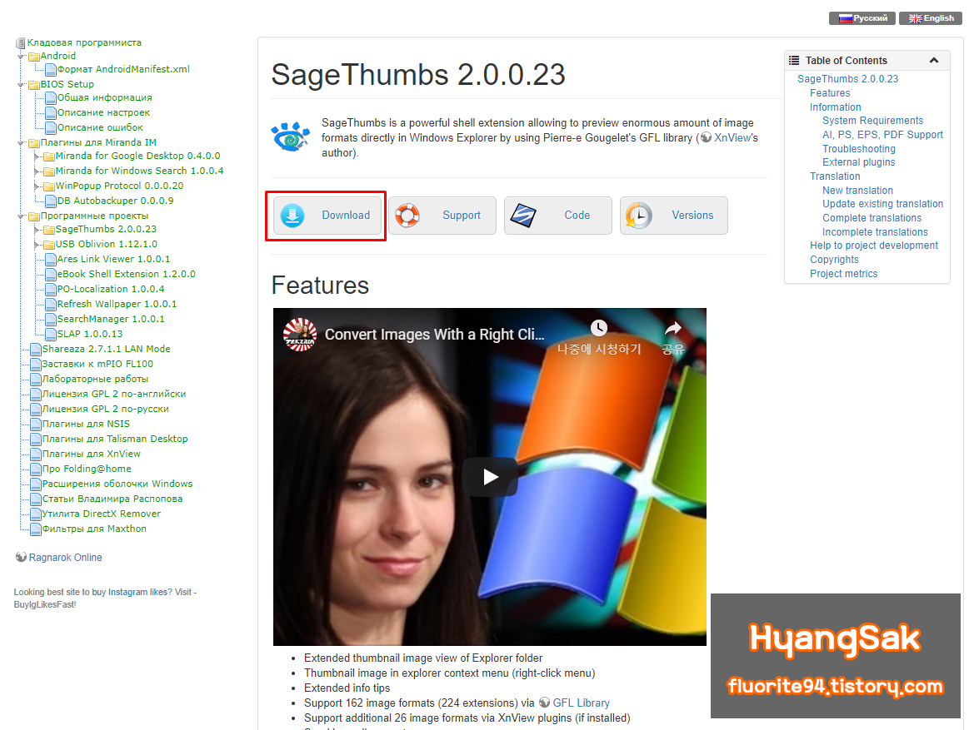This screenshot has height=730, width=969.
Task: Click SLAP 1.0.0.13 page icon
Action: pyautogui.click(x=51, y=335)
